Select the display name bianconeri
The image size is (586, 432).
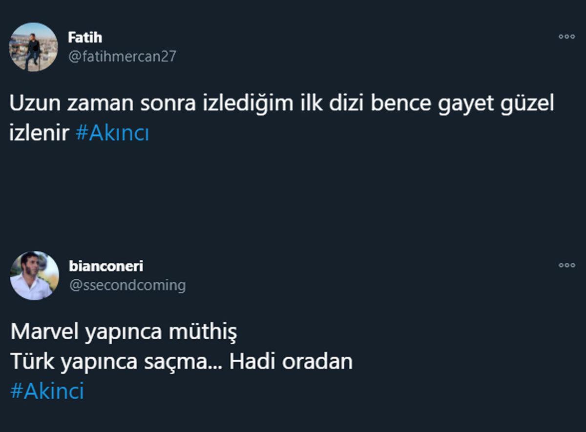click(x=105, y=266)
